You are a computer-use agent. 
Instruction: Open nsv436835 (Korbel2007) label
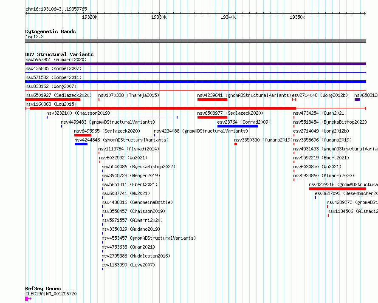54,68
